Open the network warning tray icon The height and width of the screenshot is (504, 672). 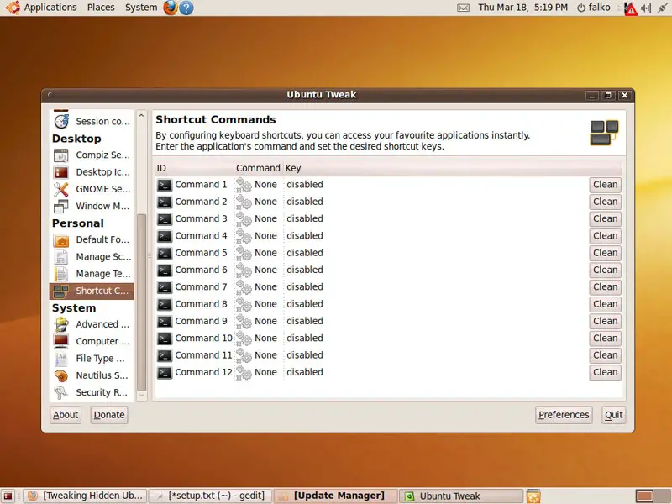click(x=630, y=8)
